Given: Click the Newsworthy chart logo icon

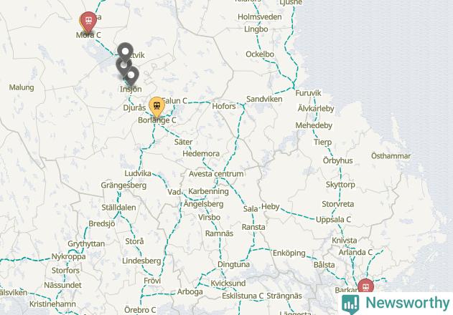Looking at the screenshot, I should pos(350,304).
